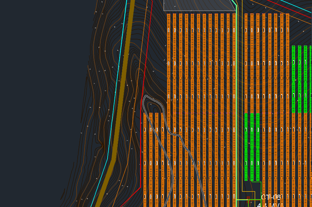
Task: Click the yellow horizontal line left of CT-06
Action: click(x=242, y=199)
